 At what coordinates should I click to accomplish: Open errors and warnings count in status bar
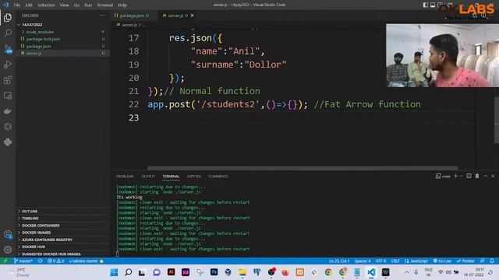(55, 261)
